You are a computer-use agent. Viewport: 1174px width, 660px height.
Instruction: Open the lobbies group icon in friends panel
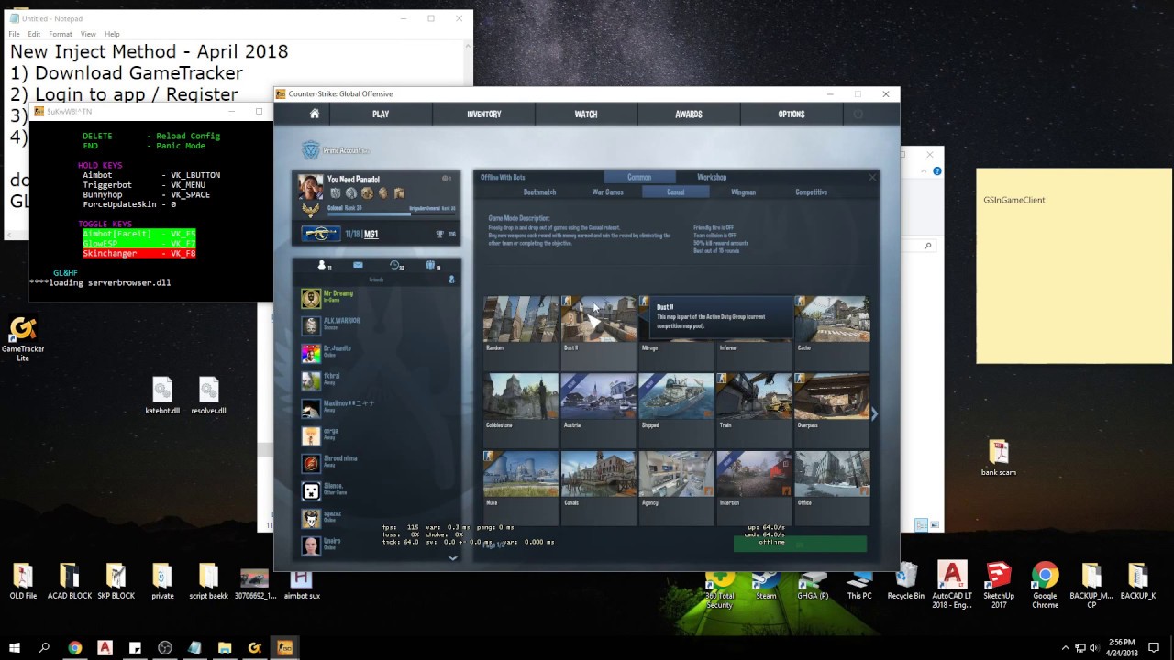pos(430,266)
